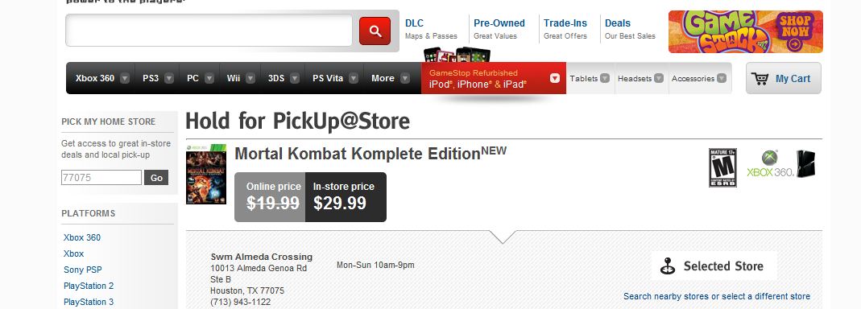Viewport: 861px width, 309px height.
Task: Click the ESRB Mature rating icon
Action: coord(722,167)
